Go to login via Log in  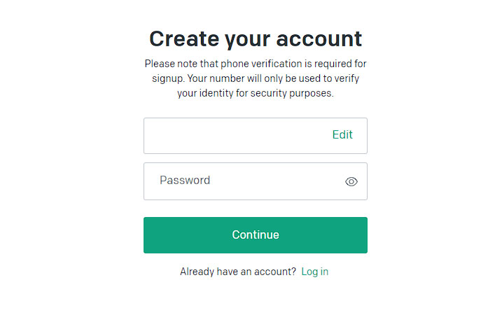click(x=314, y=272)
